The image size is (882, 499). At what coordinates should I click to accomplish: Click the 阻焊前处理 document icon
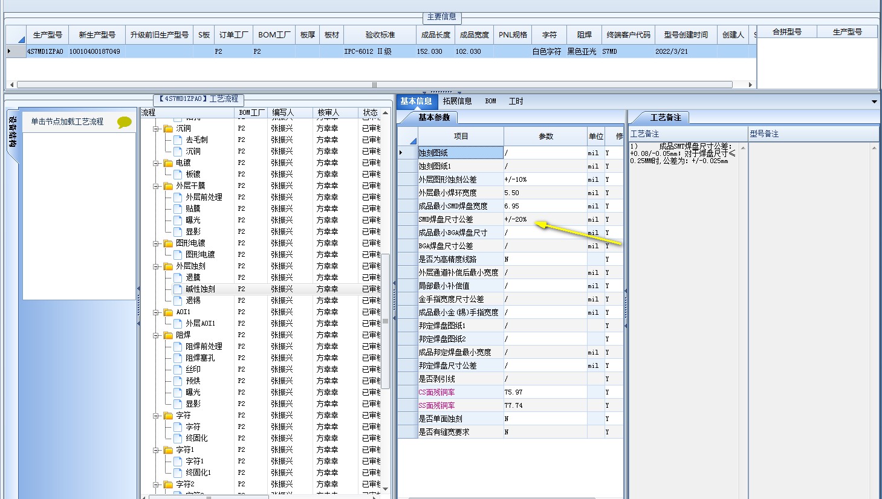click(178, 346)
